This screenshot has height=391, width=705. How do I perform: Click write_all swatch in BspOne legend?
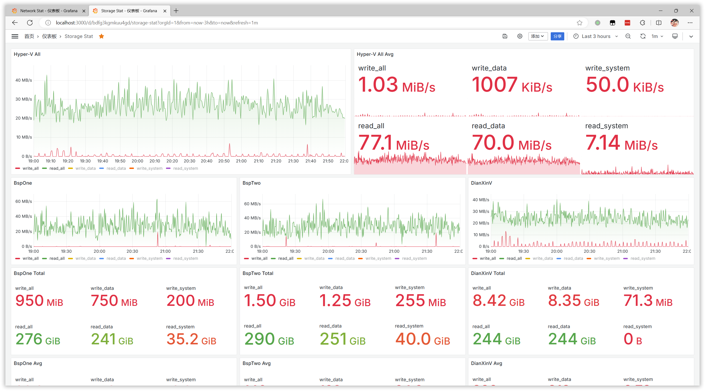pos(18,258)
